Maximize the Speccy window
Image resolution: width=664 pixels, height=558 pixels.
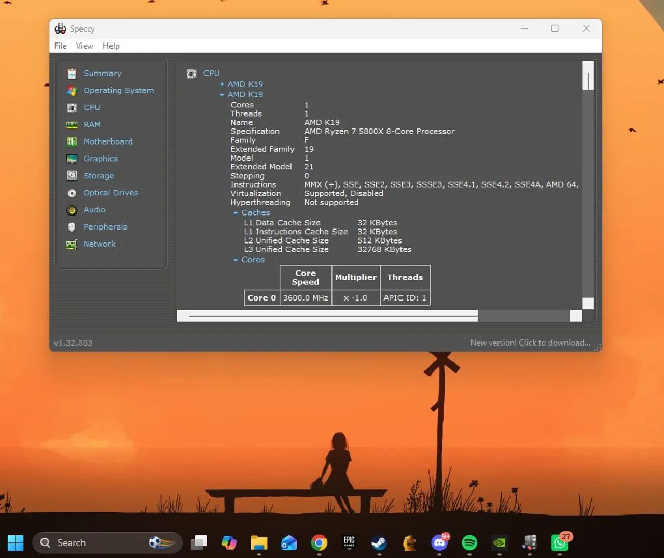(x=555, y=28)
